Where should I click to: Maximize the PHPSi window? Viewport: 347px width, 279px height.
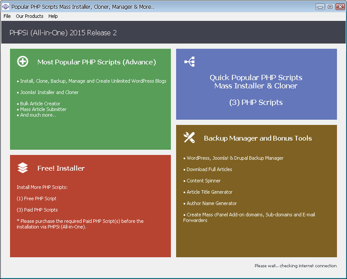(x=330, y=7)
